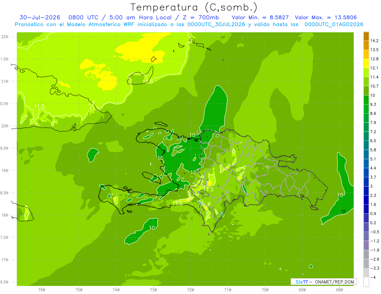
Task: Click the blue swatch between 3 and 2.3
Action: click(x=366, y=191)
